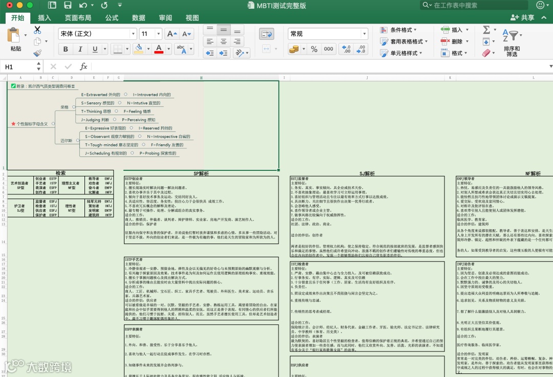Open Sort and Filter (排序和筛选)
Viewport: 553px width, 377px height.
click(512, 43)
